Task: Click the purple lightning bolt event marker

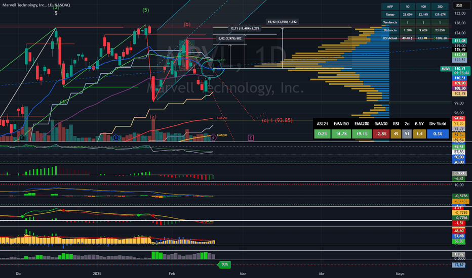Action: pyautogui.click(x=213, y=137)
